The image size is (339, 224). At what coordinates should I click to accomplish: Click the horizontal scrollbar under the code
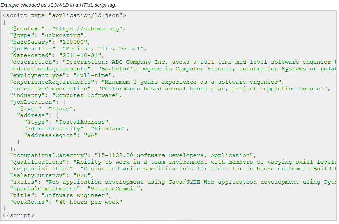click(100, 219)
